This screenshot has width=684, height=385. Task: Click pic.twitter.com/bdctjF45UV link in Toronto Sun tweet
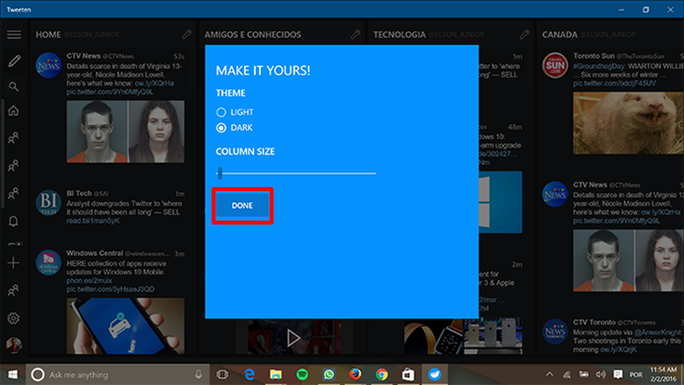pyautogui.click(x=614, y=83)
